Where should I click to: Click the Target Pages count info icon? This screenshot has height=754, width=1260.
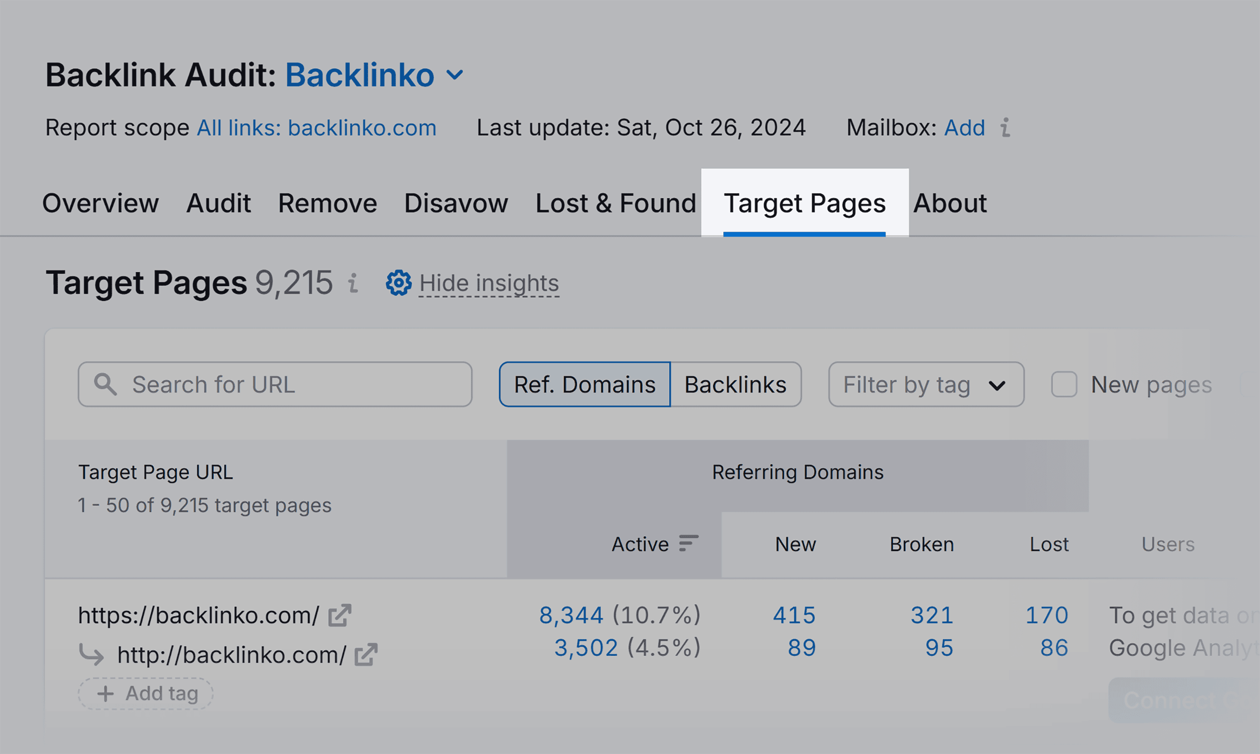point(353,283)
